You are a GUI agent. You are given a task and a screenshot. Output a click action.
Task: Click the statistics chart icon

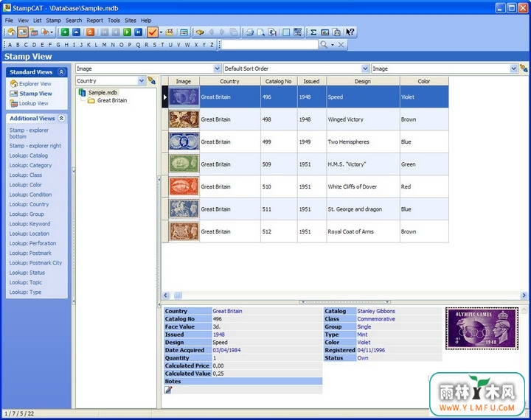tap(324, 32)
